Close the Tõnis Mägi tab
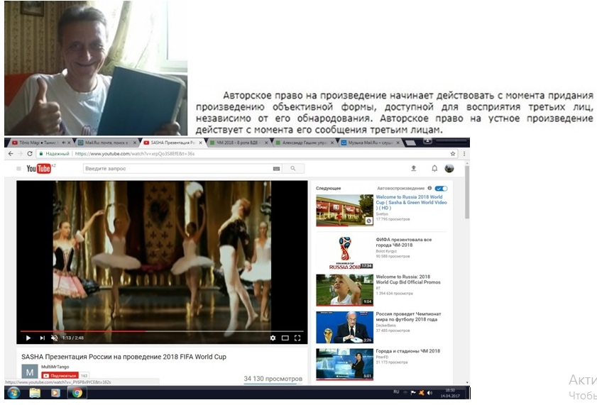597x405 pixels. 70,143
